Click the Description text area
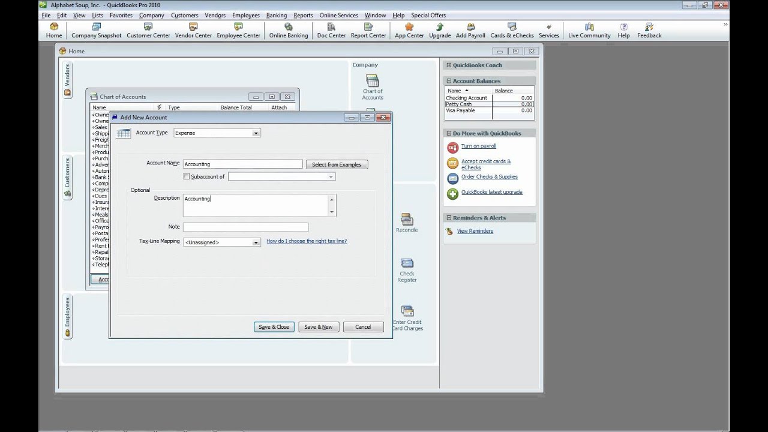768x432 pixels. coord(259,205)
